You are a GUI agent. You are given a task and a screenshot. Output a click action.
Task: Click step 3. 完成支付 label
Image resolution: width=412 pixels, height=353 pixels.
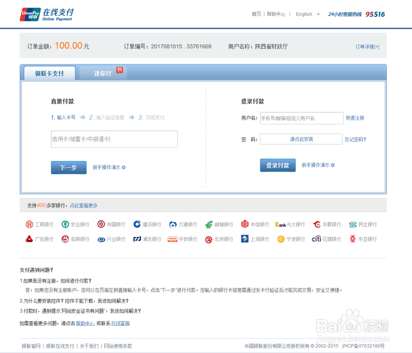(151, 117)
